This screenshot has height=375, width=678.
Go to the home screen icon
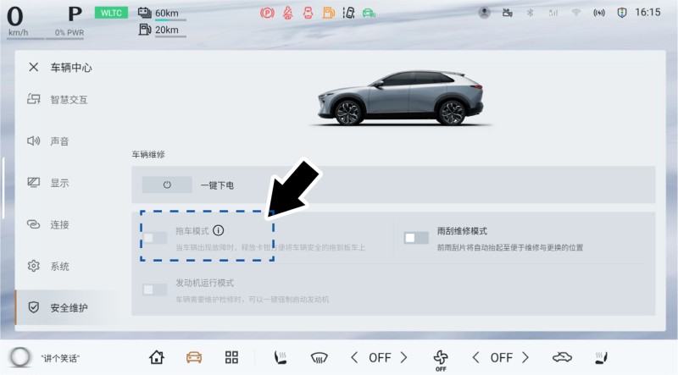coord(157,357)
